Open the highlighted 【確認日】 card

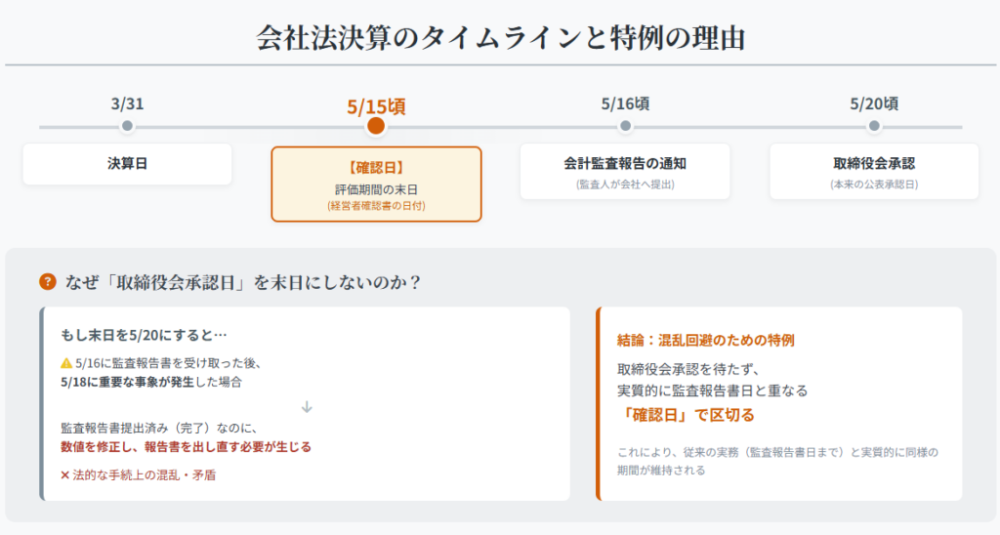click(376, 184)
